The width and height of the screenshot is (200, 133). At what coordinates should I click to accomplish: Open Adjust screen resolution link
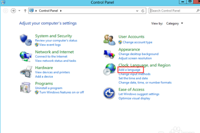point(135,58)
